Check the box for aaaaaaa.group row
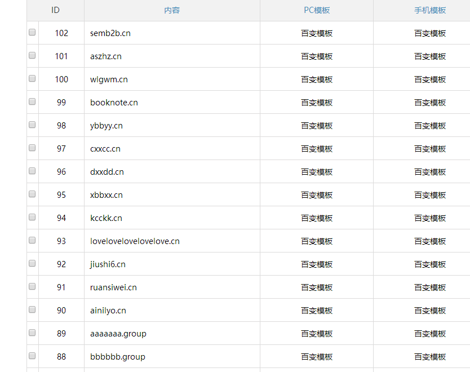The width and height of the screenshot is (470, 372). coord(32,333)
